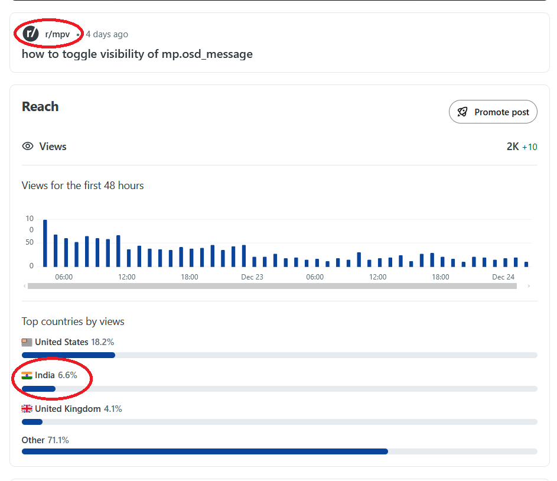557x481 pixels.
Task: Open the r/mpv subreddit avatar icon
Action: (x=31, y=34)
